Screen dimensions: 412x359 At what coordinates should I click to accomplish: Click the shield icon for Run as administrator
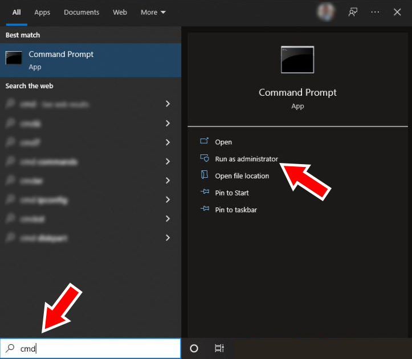205,158
